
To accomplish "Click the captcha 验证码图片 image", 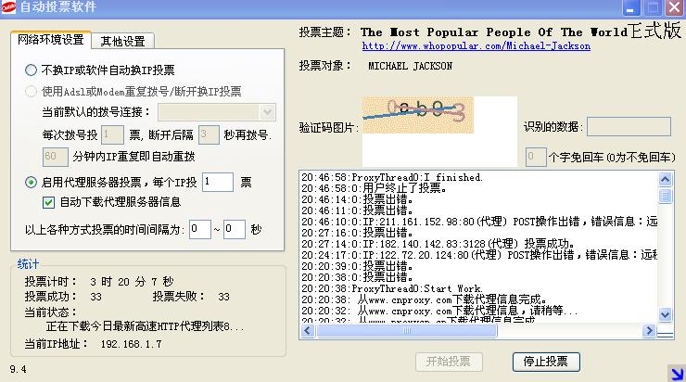I will click(x=418, y=115).
